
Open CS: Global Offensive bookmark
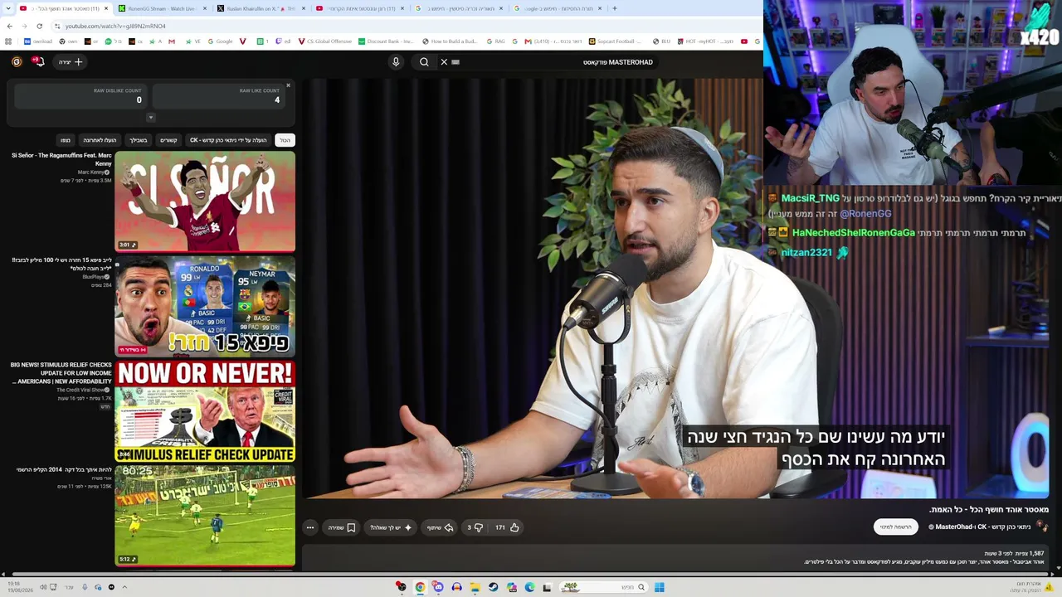coord(325,41)
